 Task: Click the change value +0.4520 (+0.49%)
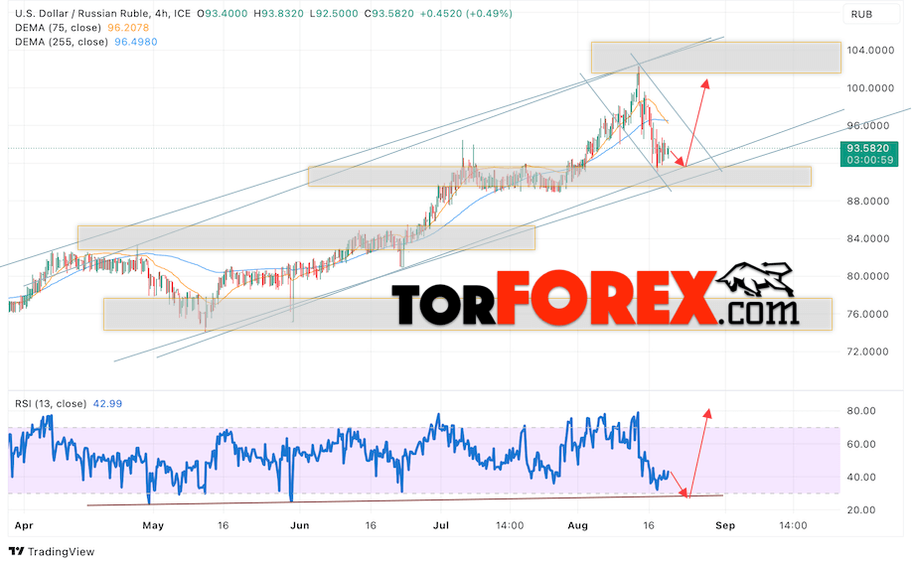(466, 13)
